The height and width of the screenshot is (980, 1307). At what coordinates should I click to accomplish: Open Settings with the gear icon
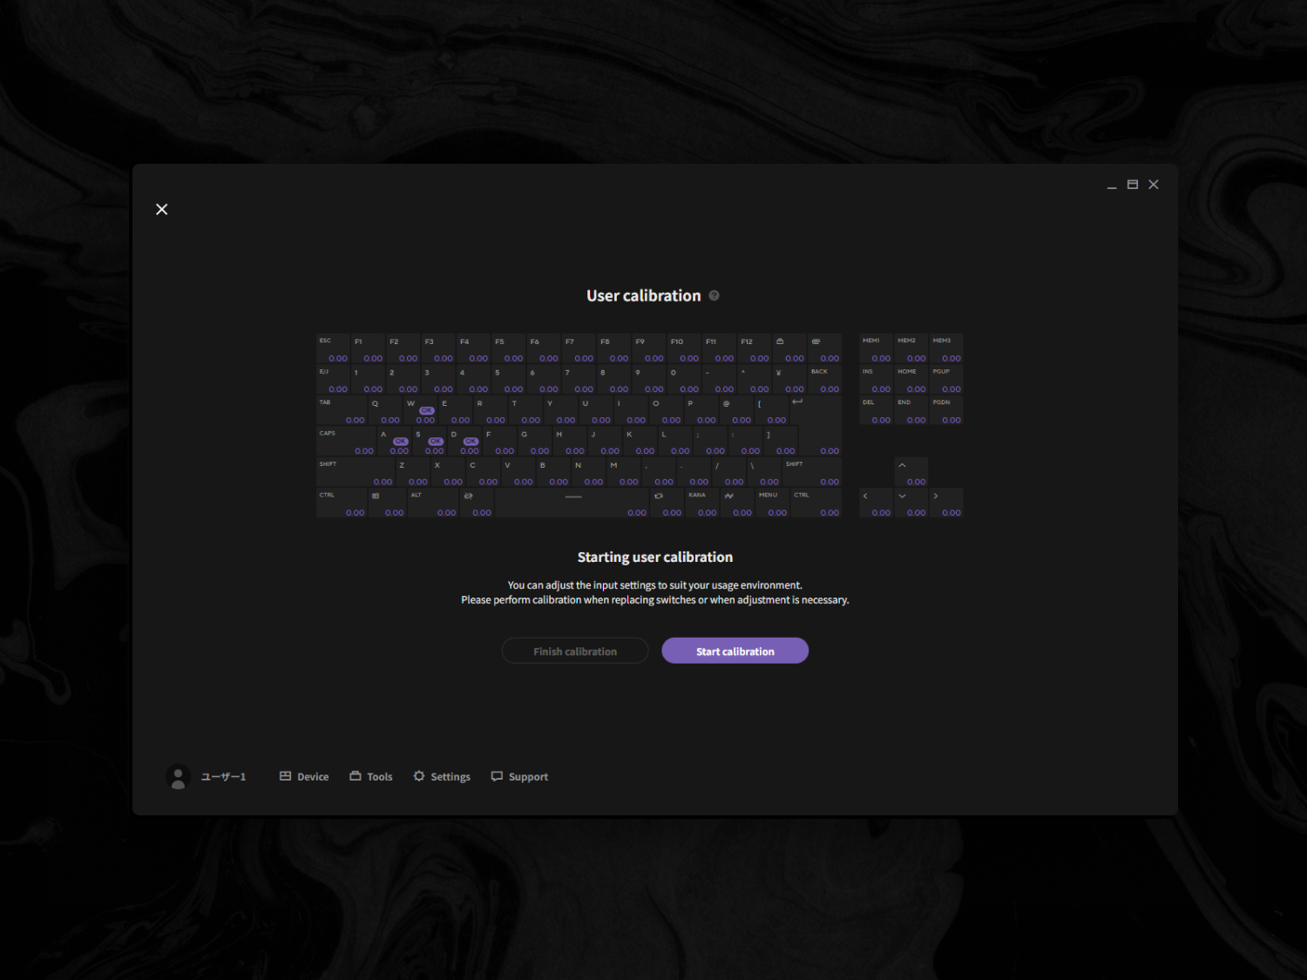pyautogui.click(x=419, y=776)
